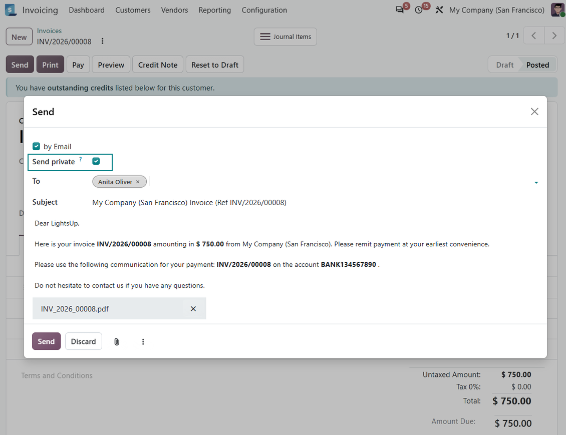Close the Send dialog with the X
The height and width of the screenshot is (435, 566).
tap(534, 112)
